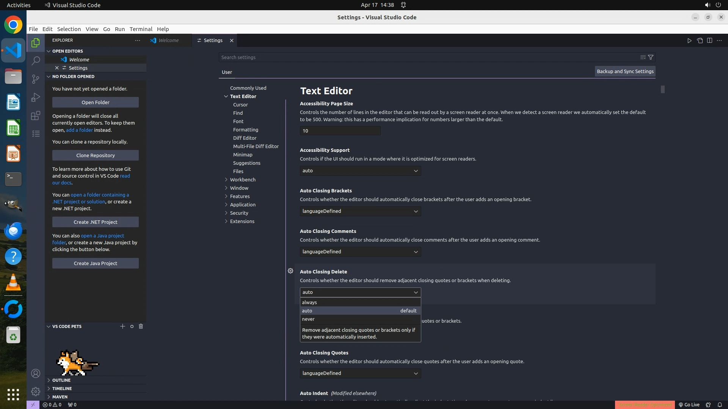Click the trash icon in VS Code Pets
The image size is (728, 409).
click(x=141, y=326)
